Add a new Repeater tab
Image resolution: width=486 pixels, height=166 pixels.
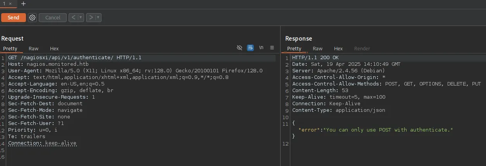[23, 3]
